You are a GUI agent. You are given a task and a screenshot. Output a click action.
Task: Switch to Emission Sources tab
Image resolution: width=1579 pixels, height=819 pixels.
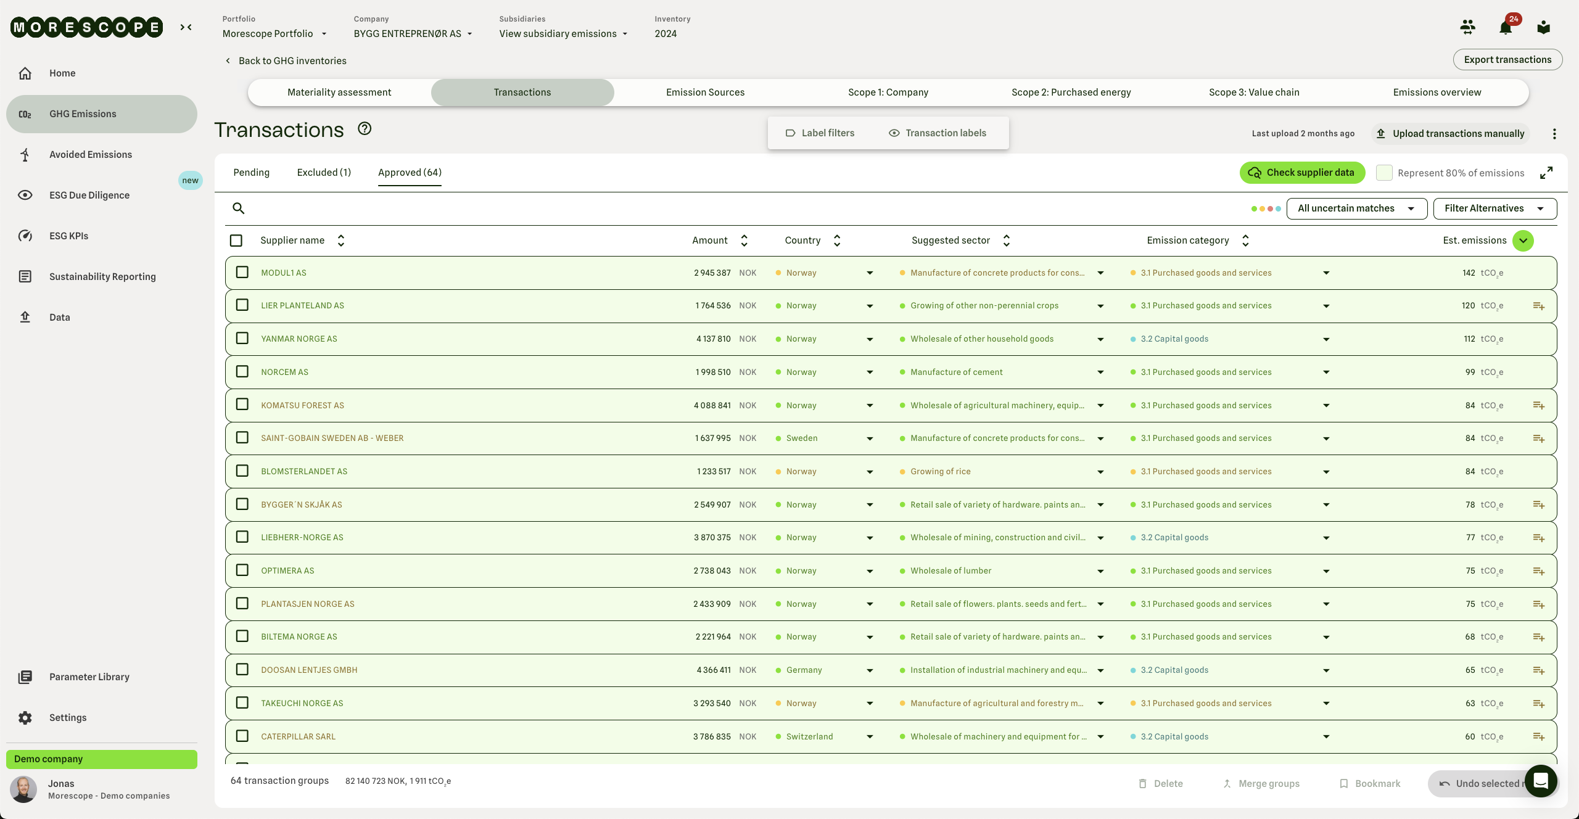point(706,93)
